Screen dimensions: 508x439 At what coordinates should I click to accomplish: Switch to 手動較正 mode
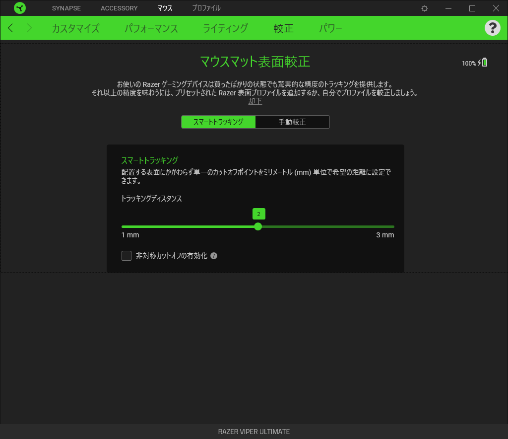point(292,122)
